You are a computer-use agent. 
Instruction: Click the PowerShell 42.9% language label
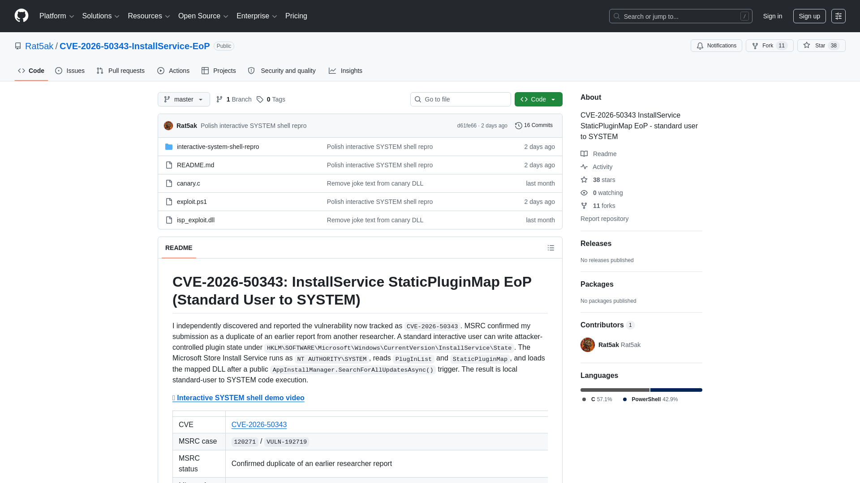coord(650,399)
